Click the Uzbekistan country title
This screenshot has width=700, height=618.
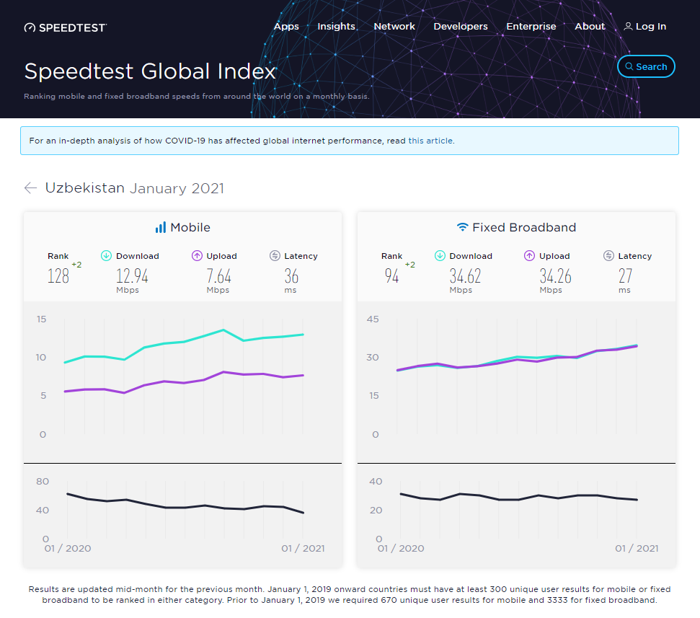85,187
